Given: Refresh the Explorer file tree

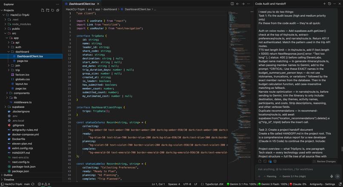Looking at the screenshot, I should point(52,10).
